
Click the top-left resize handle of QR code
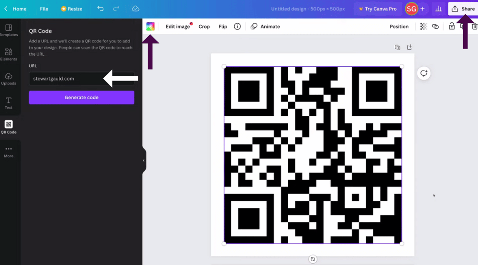[224, 67]
